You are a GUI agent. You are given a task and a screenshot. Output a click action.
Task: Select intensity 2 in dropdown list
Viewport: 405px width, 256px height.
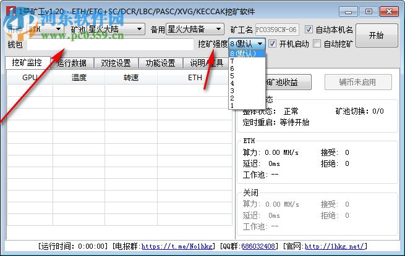pyautogui.click(x=247, y=98)
